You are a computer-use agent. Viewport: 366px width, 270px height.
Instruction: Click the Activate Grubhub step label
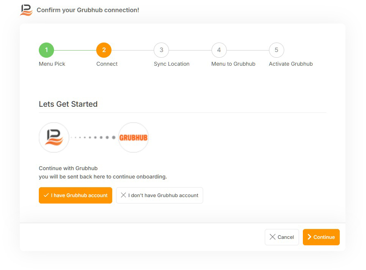(291, 64)
